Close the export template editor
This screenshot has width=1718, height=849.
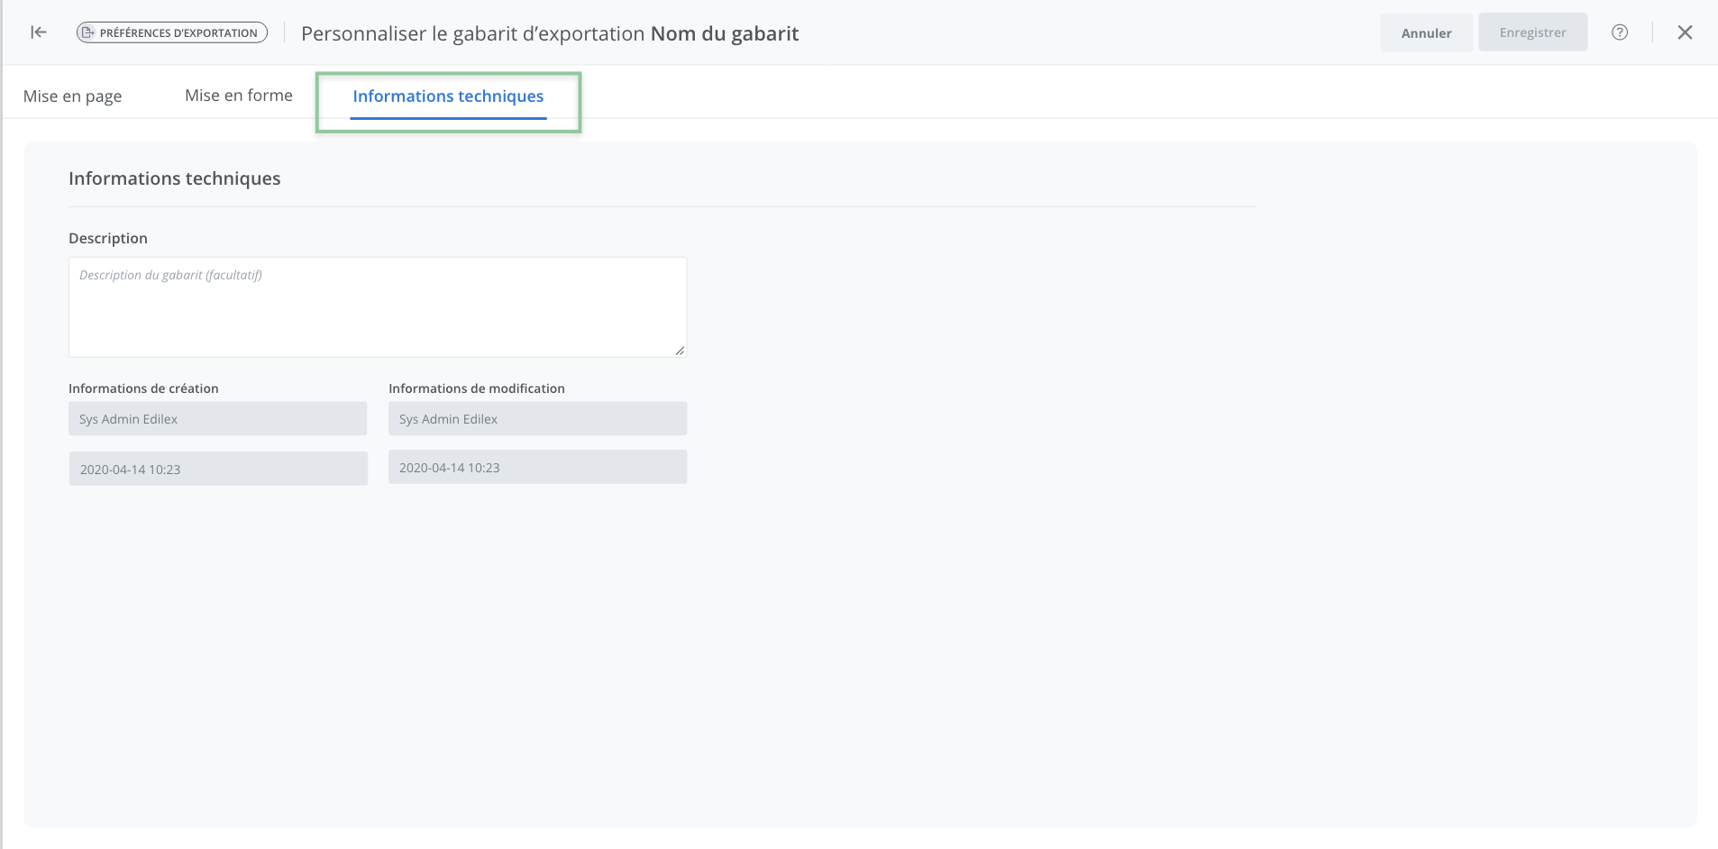pyautogui.click(x=1685, y=32)
